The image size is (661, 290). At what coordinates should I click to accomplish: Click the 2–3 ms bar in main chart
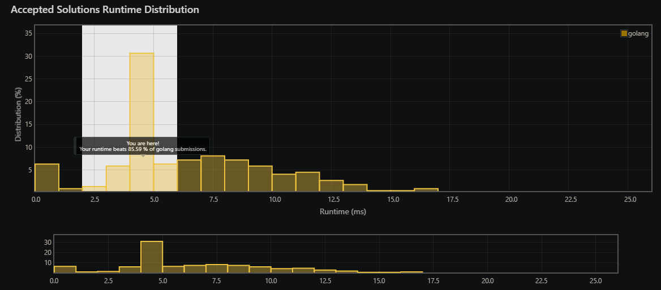pyautogui.click(x=95, y=189)
